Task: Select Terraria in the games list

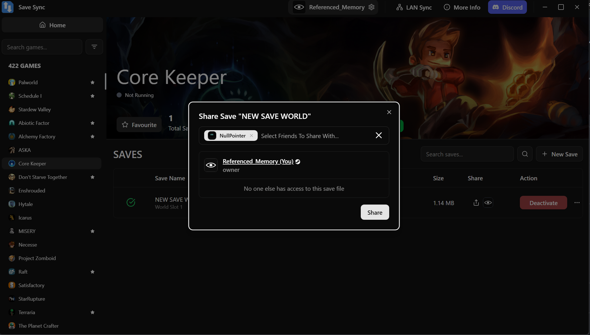Action: 52,312
